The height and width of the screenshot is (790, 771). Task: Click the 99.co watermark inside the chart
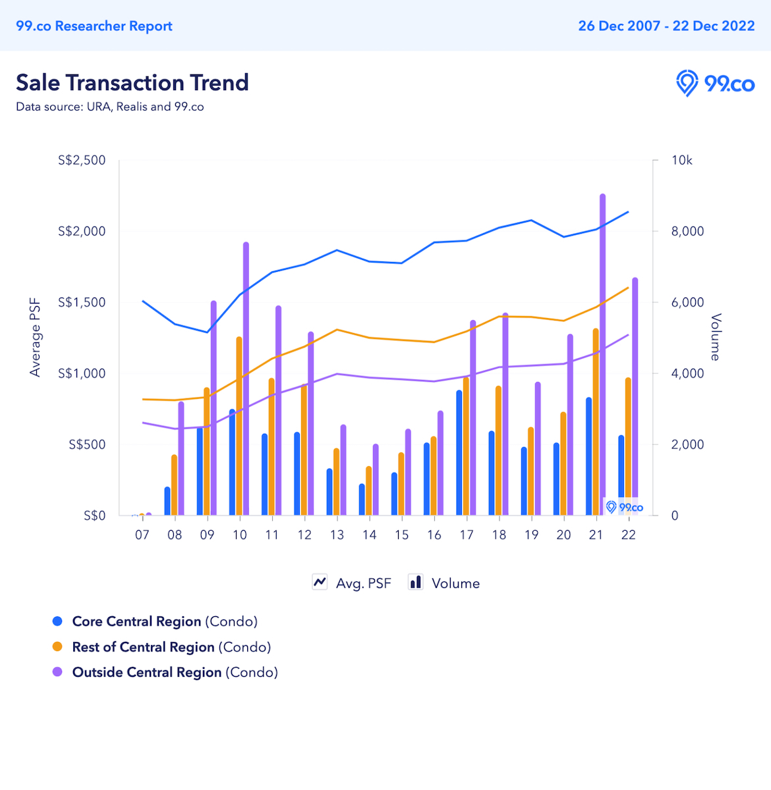click(624, 507)
